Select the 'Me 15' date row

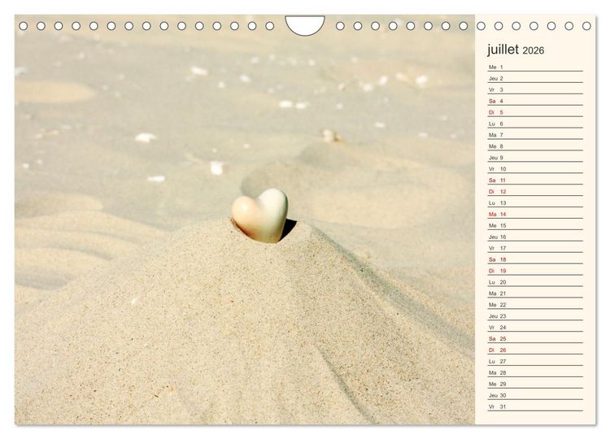[x=535, y=225]
